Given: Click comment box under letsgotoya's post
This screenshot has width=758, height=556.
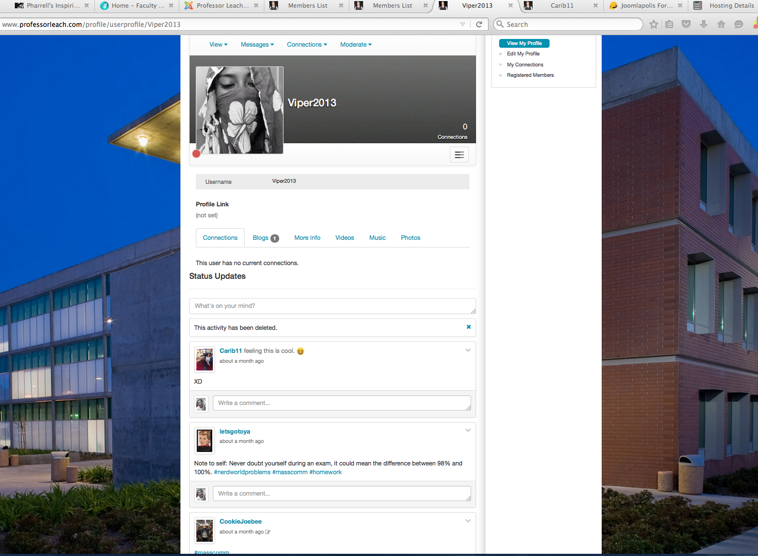Looking at the screenshot, I should tap(342, 493).
